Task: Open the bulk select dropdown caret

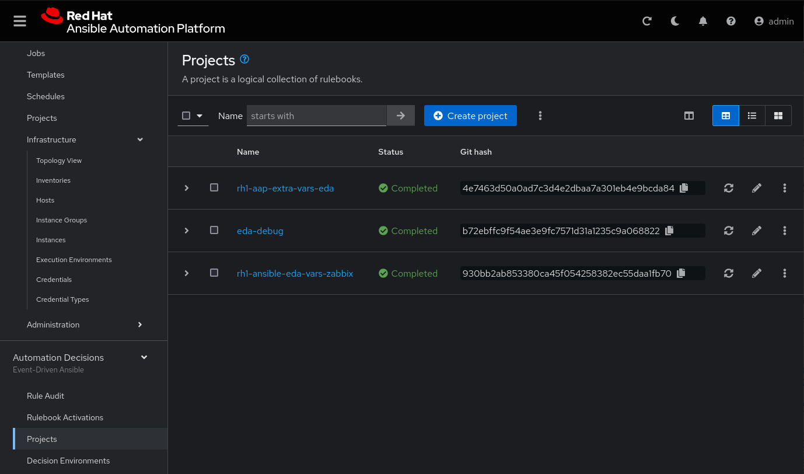Action: click(x=200, y=116)
